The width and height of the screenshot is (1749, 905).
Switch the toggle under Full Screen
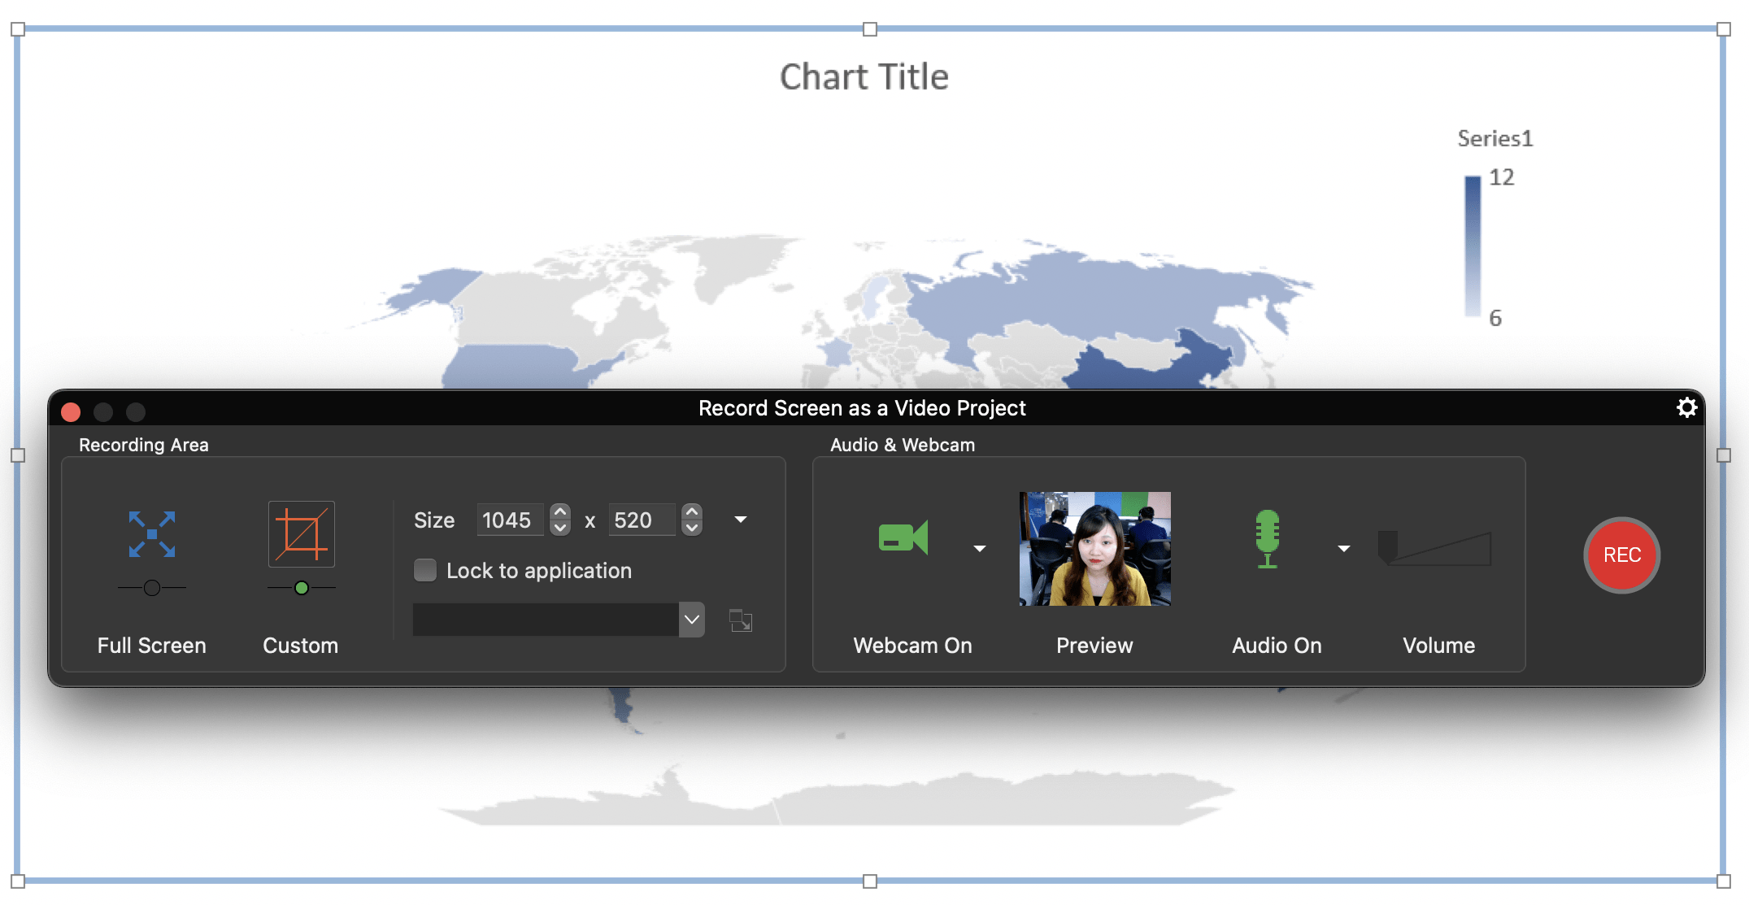pos(151,587)
